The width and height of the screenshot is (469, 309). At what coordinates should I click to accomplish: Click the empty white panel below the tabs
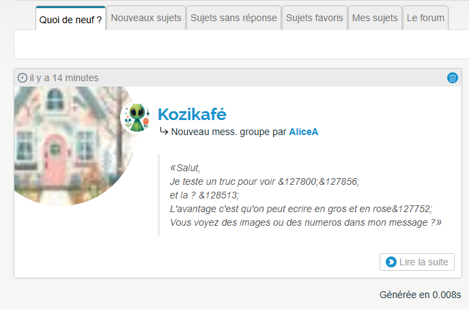click(241, 44)
